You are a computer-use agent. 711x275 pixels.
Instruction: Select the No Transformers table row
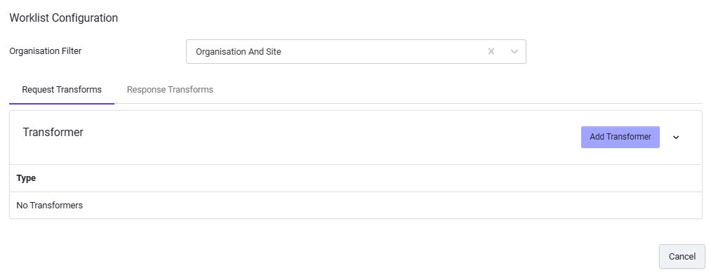click(x=355, y=206)
